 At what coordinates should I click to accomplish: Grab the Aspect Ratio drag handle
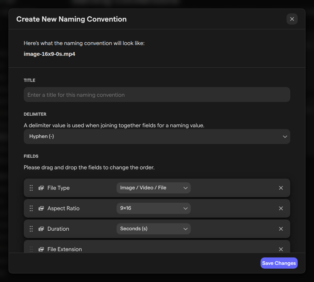click(x=31, y=208)
